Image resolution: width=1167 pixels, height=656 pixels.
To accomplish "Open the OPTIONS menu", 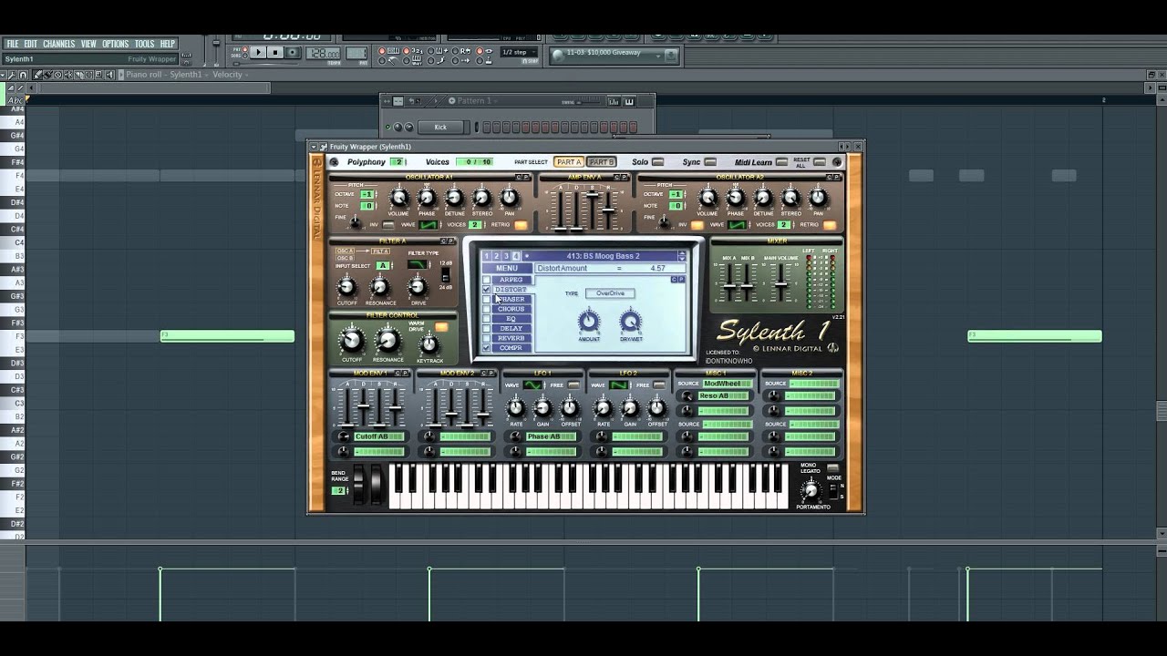I will coord(115,44).
